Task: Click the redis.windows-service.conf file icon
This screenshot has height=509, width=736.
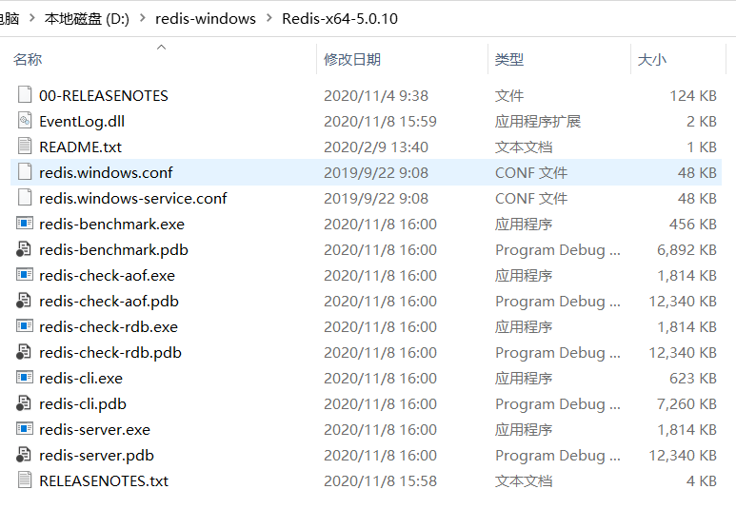Action: 25,198
